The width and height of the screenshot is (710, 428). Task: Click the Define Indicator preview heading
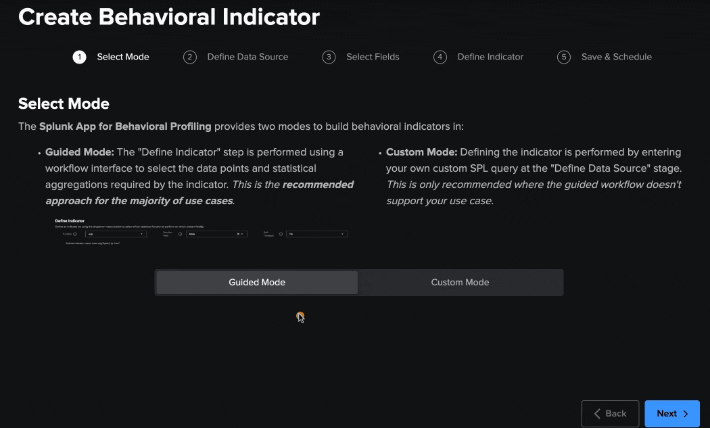click(x=70, y=220)
